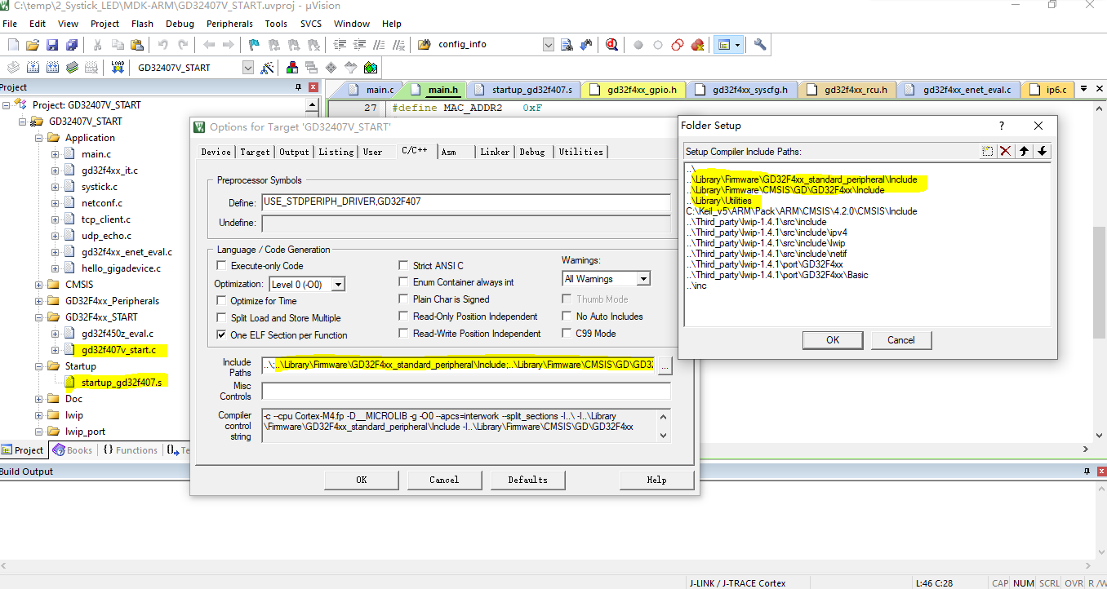Expand the CMSIS group in project tree
This screenshot has height=589, width=1107.
[39, 285]
